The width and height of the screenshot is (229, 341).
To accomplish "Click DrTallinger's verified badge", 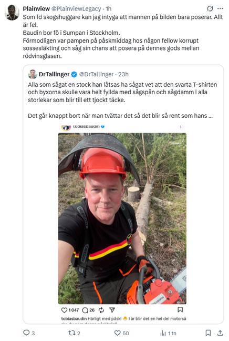I will pos(74,74).
